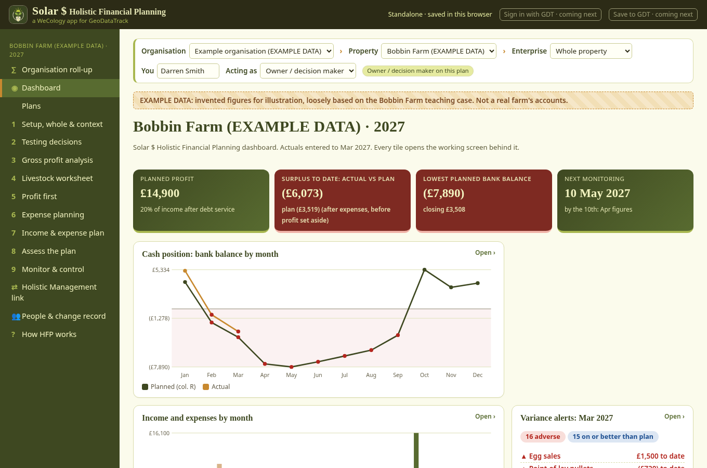Click the Actual legend swatch

[x=206, y=387]
